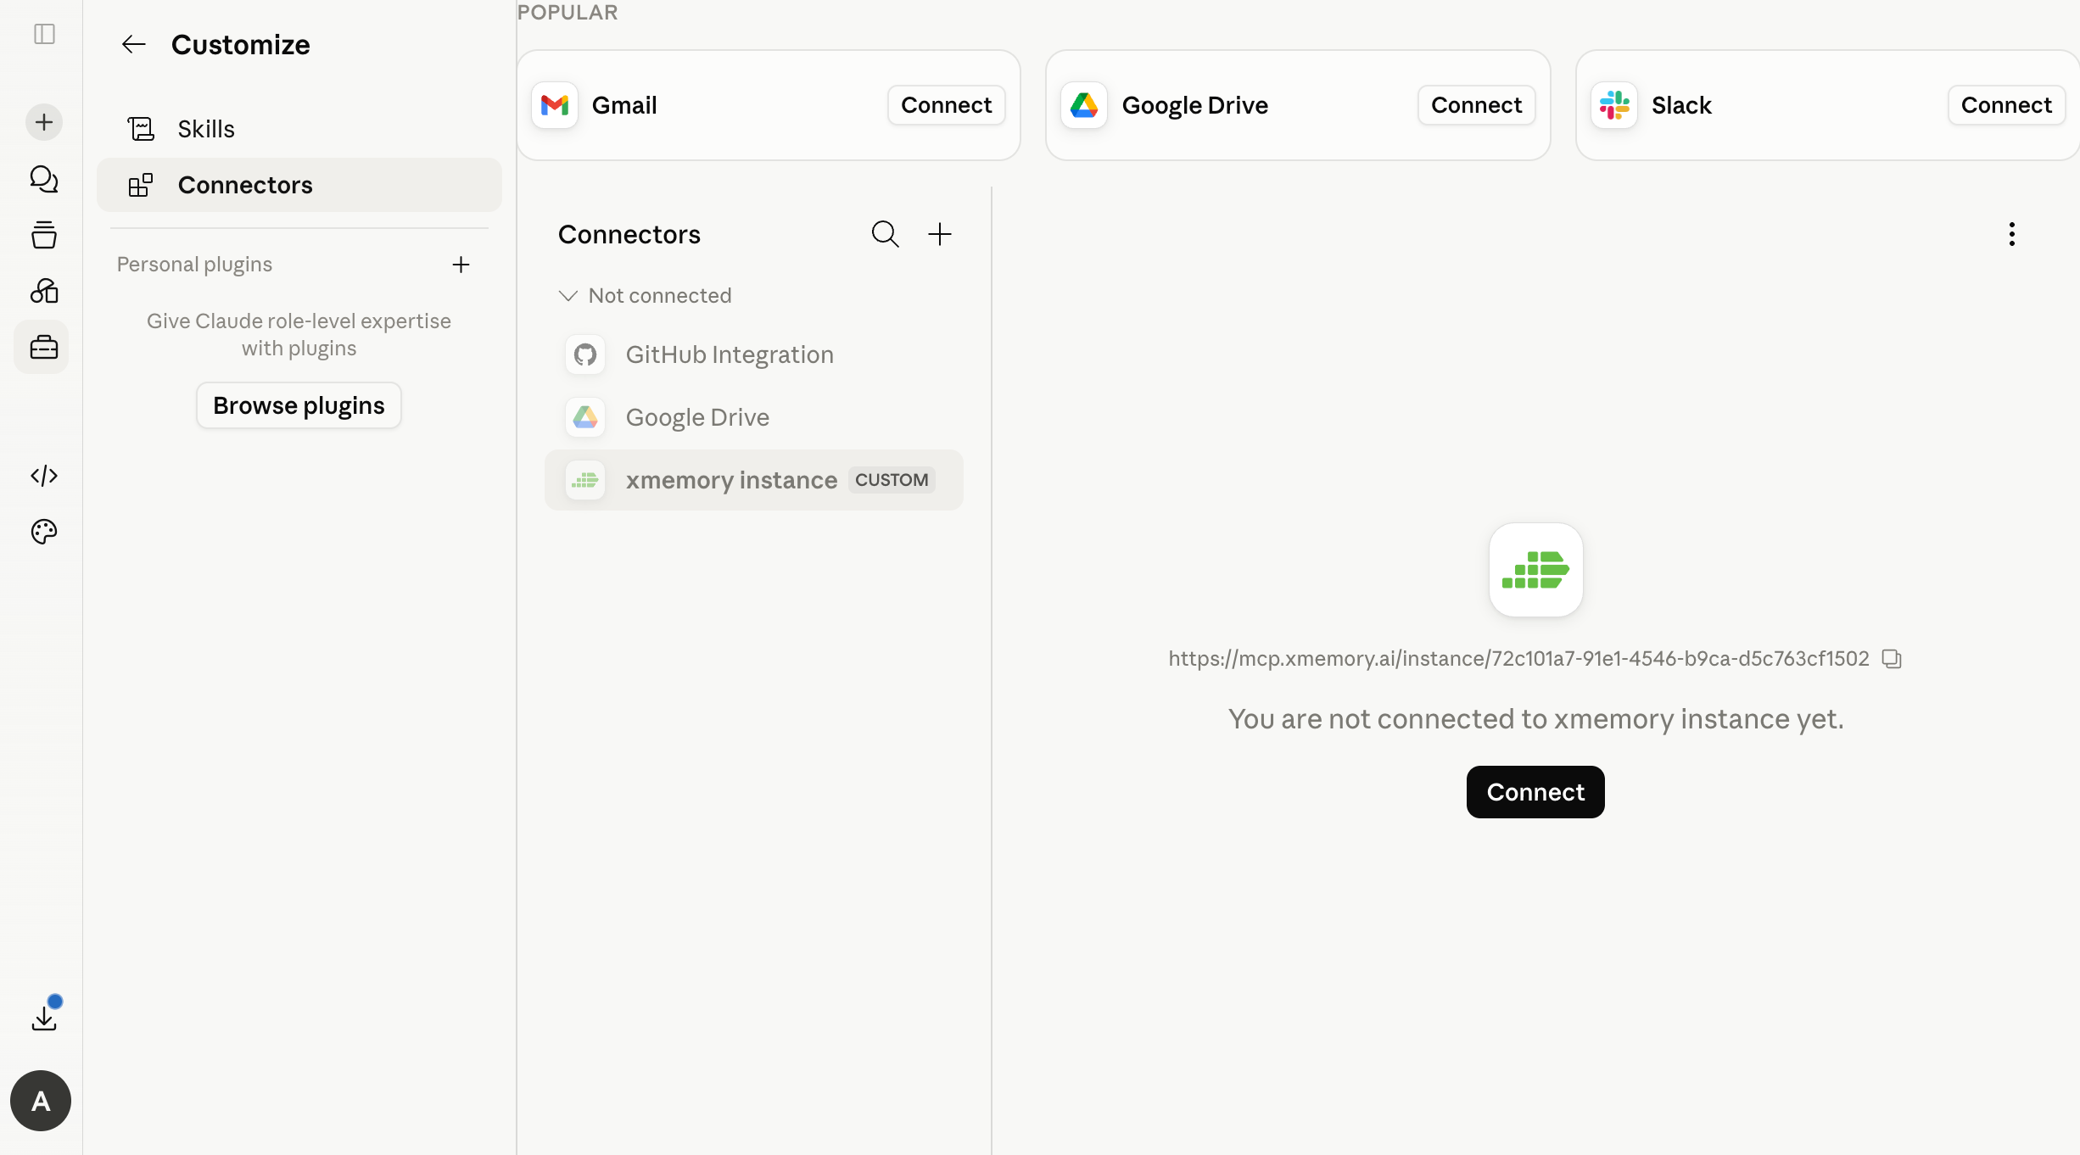Screen dimensions: 2080x1155
Task: Open the download updates icon
Action: click(x=44, y=1017)
